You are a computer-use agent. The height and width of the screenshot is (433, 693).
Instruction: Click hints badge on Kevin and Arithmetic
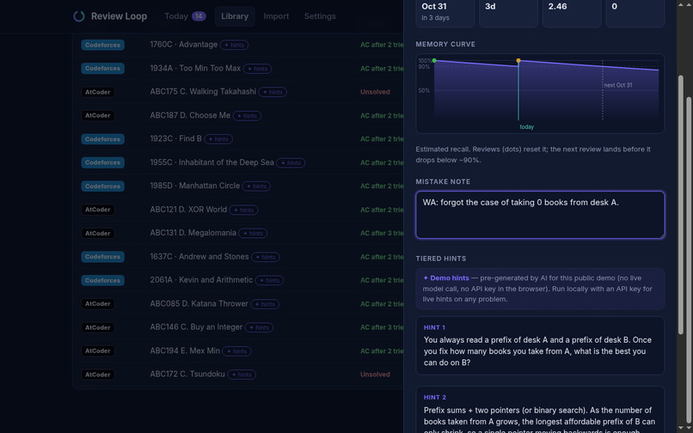pyautogui.click(x=269, y=281)
